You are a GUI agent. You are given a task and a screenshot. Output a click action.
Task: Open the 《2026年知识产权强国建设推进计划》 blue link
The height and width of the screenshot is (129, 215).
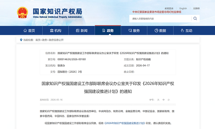(125, 123)
